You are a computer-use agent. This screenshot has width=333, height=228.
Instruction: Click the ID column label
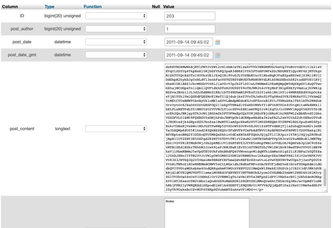[22, 16]
